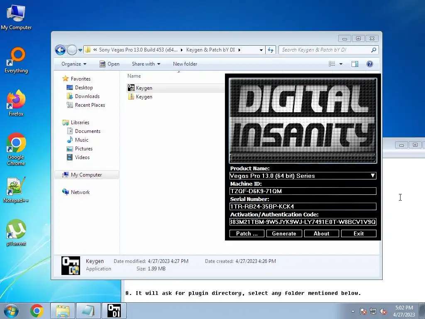This screenshot has height=319, width=425.
Task: Click the Patch button in keygen
Action: click(247, 233)
